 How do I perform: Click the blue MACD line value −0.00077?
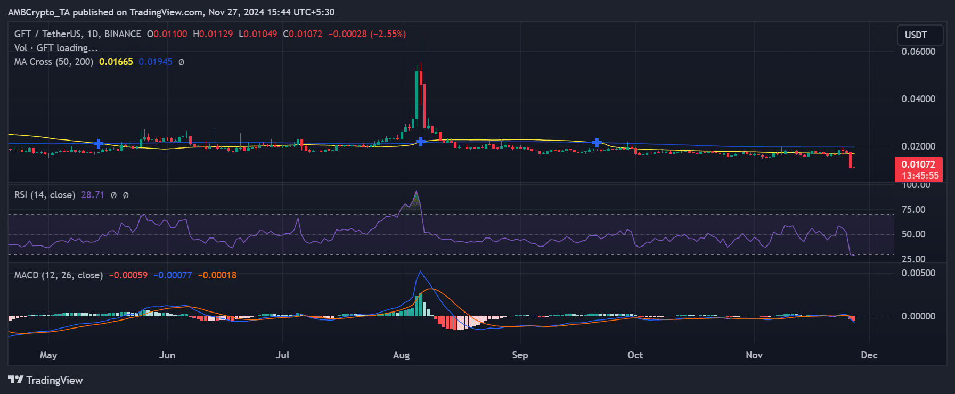click(173, 275)
